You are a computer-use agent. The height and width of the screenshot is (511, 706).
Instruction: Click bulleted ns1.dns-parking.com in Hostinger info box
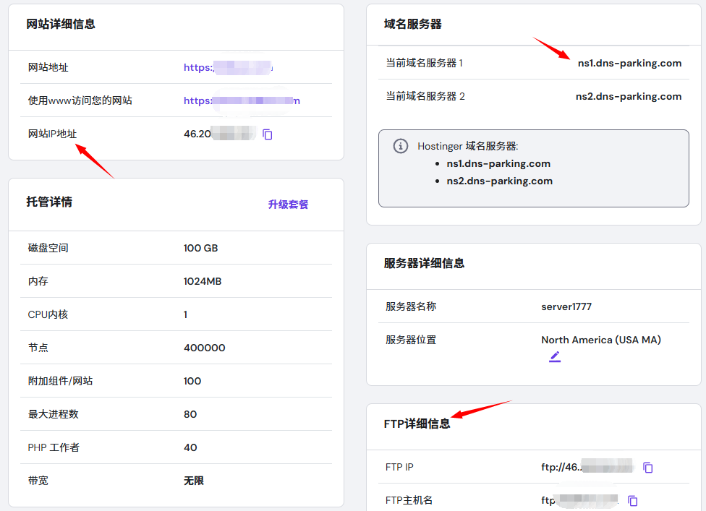pyautogui.click(x=498, y=163)
